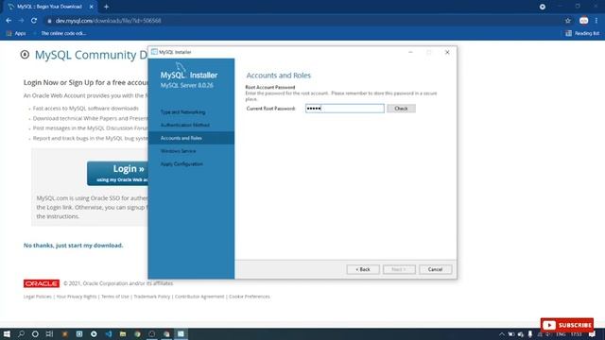The height and width of the screenshot is (340, 605).
Task: Reload the page in Chrome
Action: (34, 21)
